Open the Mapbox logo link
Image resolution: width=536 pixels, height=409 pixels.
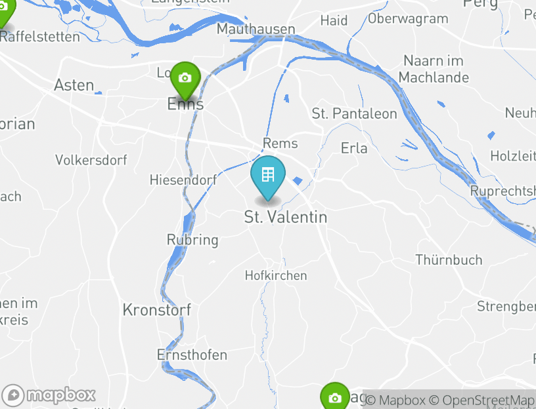coord(49,395)
